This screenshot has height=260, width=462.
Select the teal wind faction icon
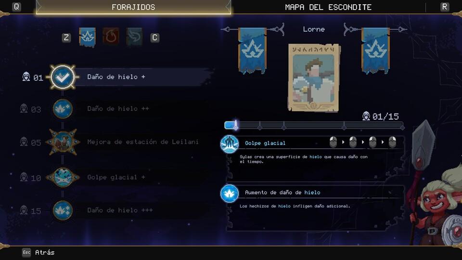(134, 37)
